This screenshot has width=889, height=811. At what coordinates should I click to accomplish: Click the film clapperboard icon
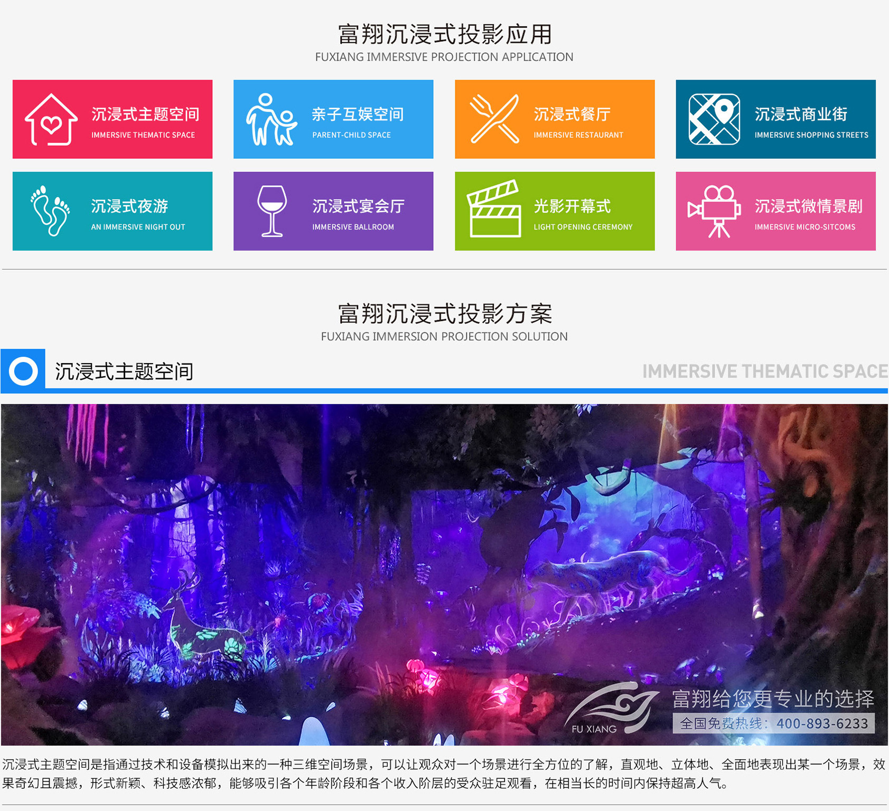[494, 209]
